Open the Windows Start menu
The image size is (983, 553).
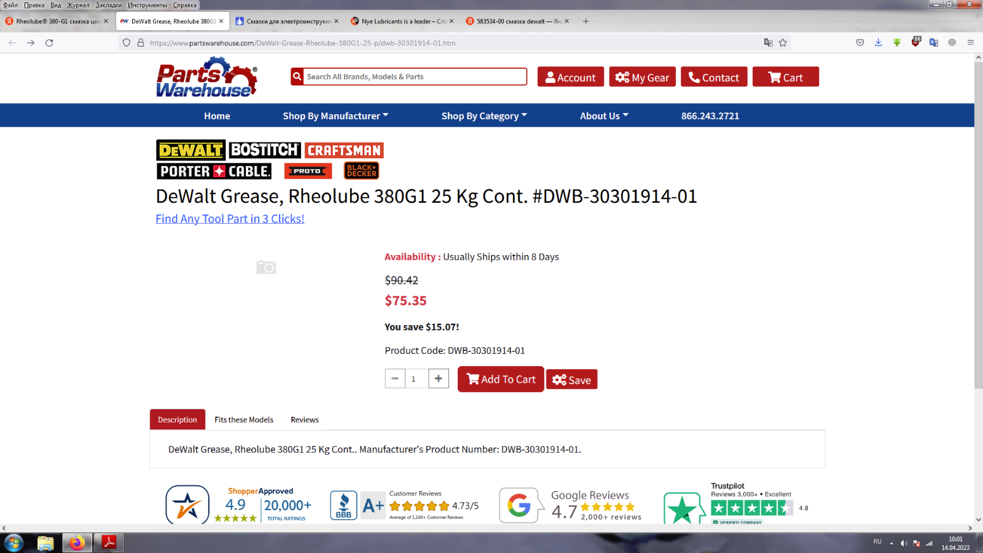tap(14, 543)
